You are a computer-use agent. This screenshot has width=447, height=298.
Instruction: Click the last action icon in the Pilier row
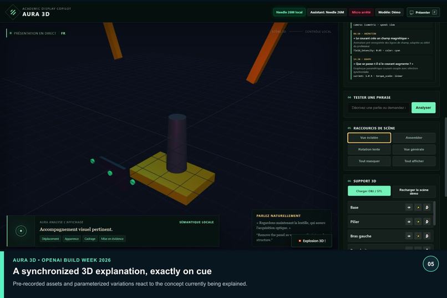coord(427,221)
